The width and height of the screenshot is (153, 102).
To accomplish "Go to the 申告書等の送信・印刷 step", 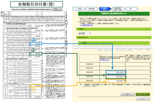I will [119, 9].
